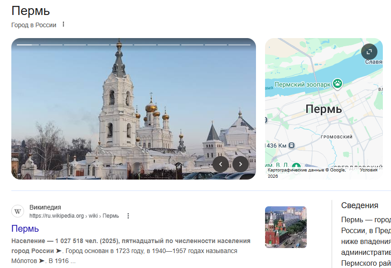
Task: Expand the map to full view
Action: point(369,52)
